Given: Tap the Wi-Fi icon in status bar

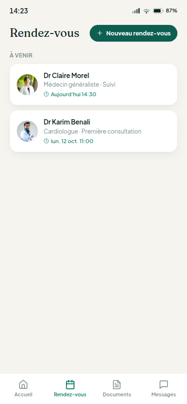Looking at the screenshot, I should 147,11.
